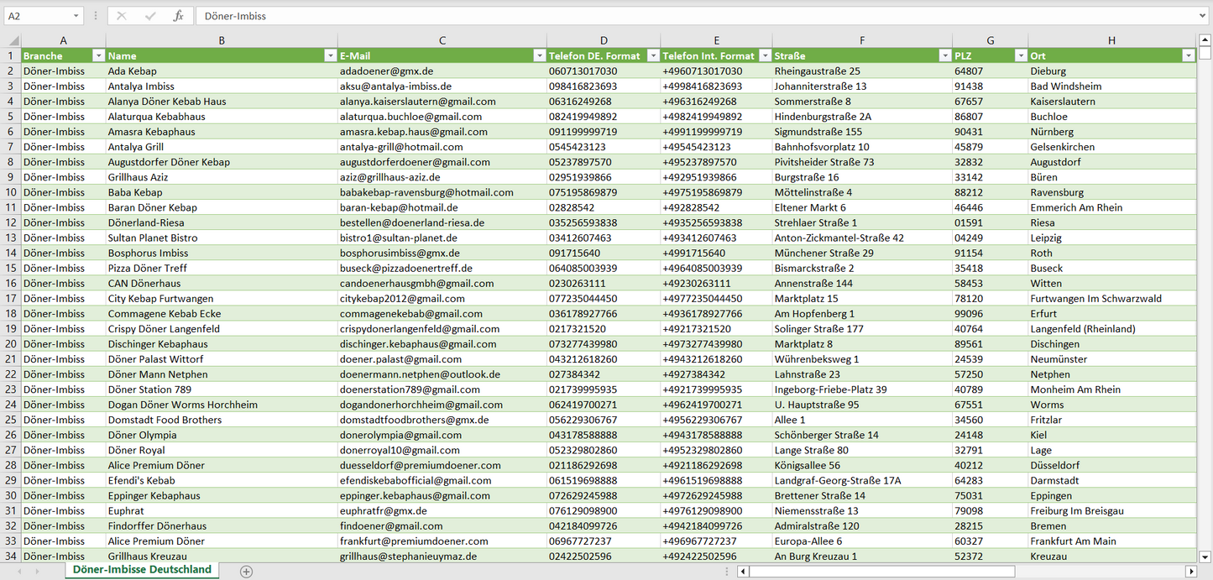This screenshot has width=1213, height=580.
Task: Click the formula bar text Döner-Imbiss
Action: 236,16
